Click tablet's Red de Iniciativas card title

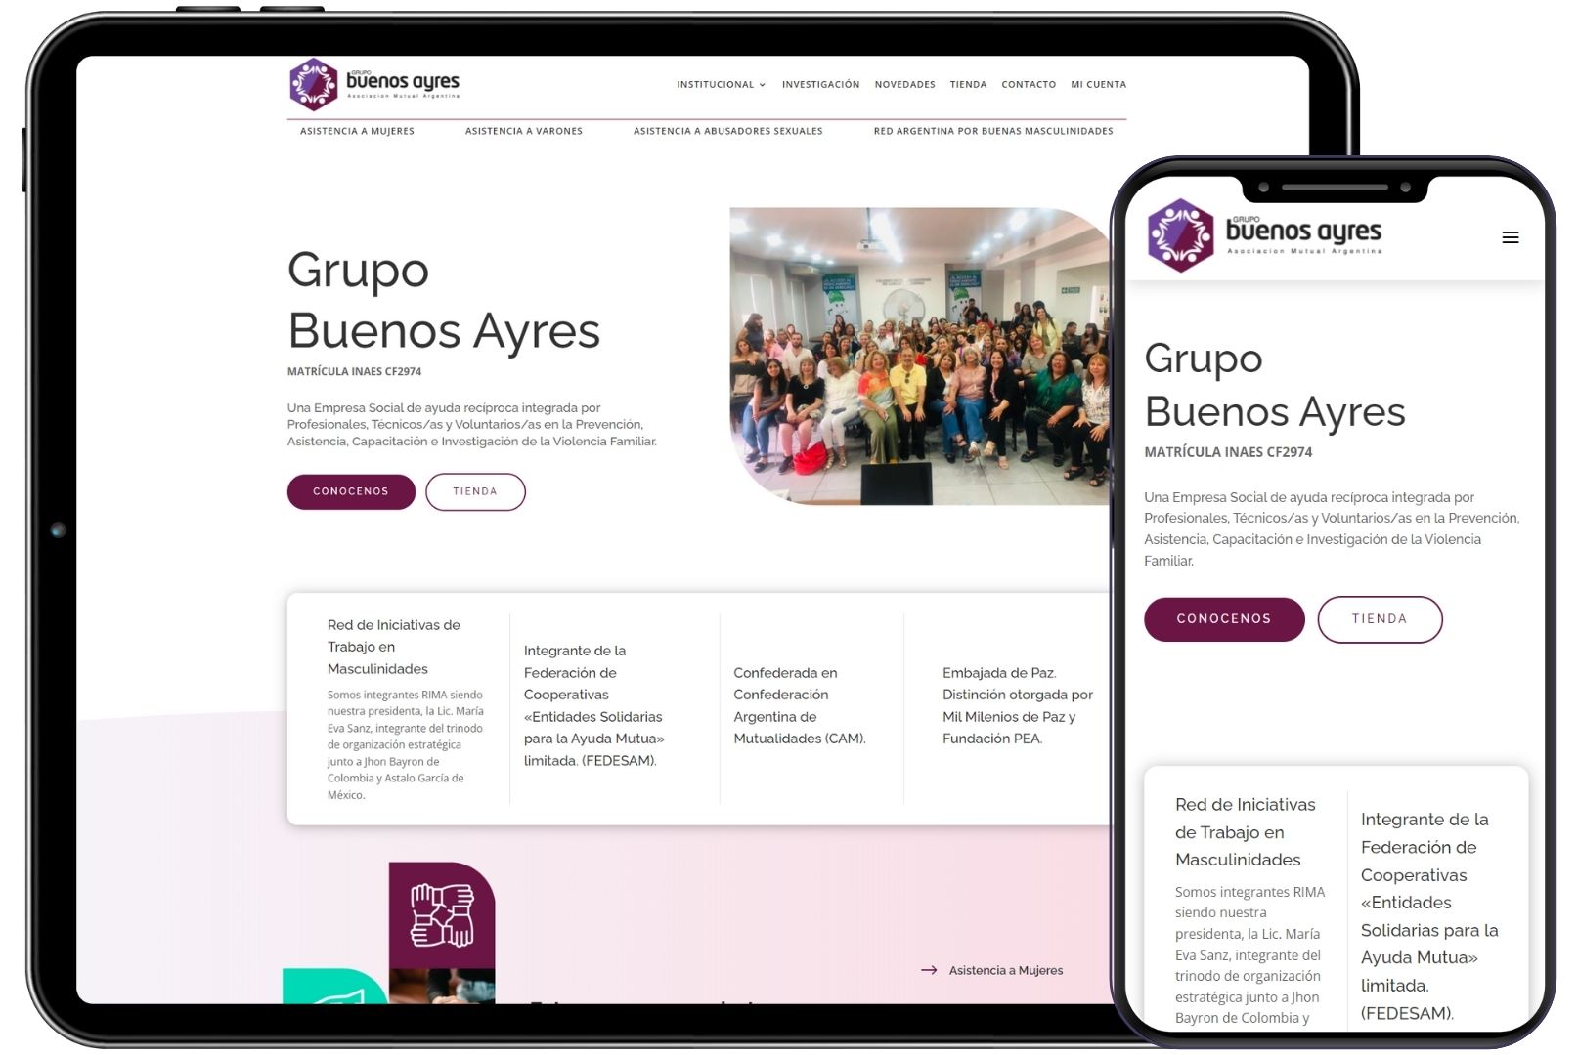[394, 647]
